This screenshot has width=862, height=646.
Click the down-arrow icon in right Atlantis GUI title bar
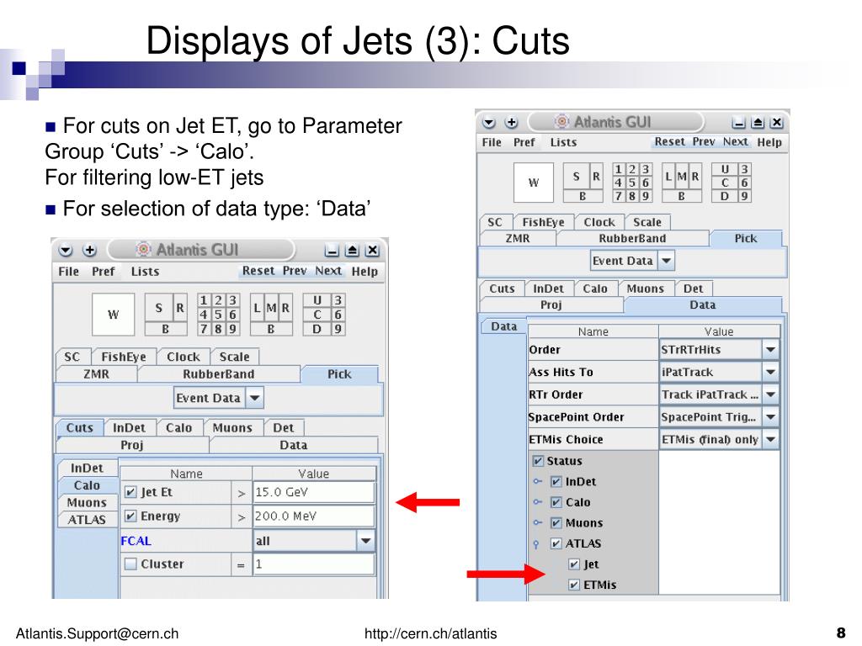point(489,123)
